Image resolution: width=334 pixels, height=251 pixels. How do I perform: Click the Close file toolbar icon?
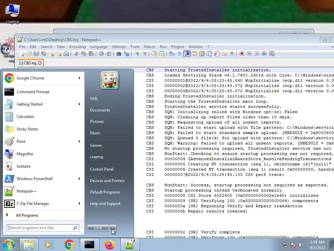[51, 54]
